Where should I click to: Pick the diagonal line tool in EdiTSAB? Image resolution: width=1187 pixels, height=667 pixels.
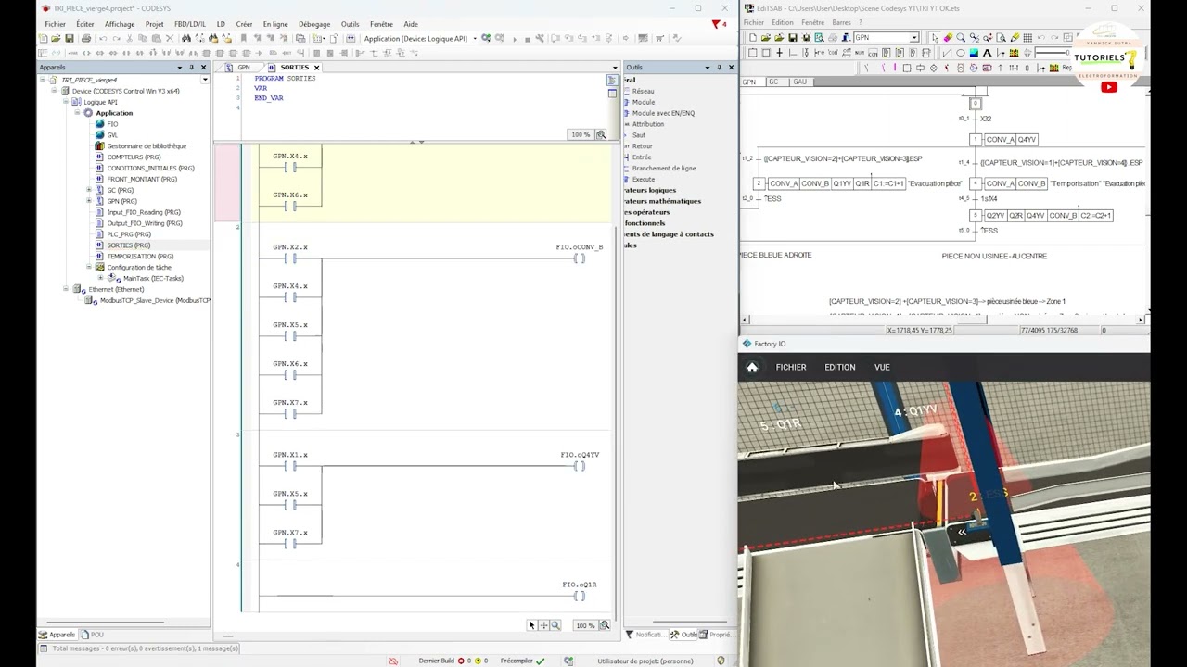click(x=947, y=53)
